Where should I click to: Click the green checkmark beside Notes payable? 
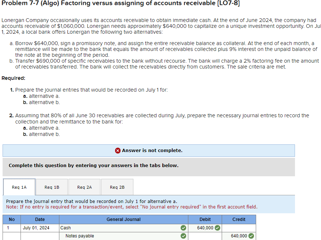[x=183, y=236]
